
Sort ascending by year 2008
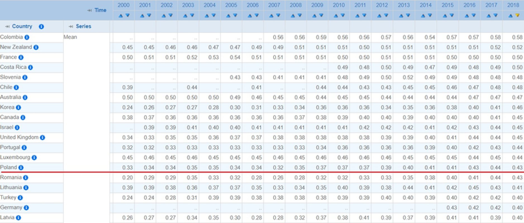click(293, 16)
